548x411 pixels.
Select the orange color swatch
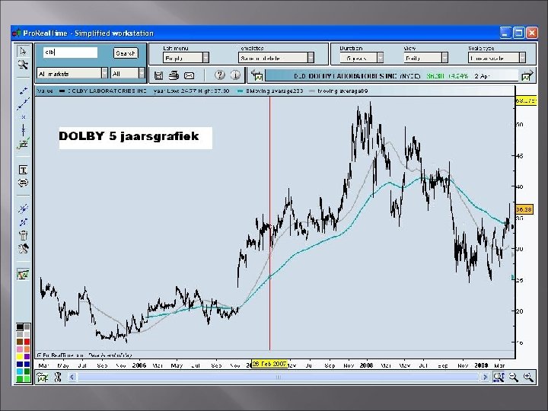(x=27, y=349)
